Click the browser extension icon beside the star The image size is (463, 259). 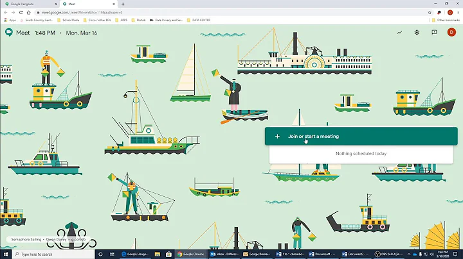pyautogui.click(x=439, y=12)
